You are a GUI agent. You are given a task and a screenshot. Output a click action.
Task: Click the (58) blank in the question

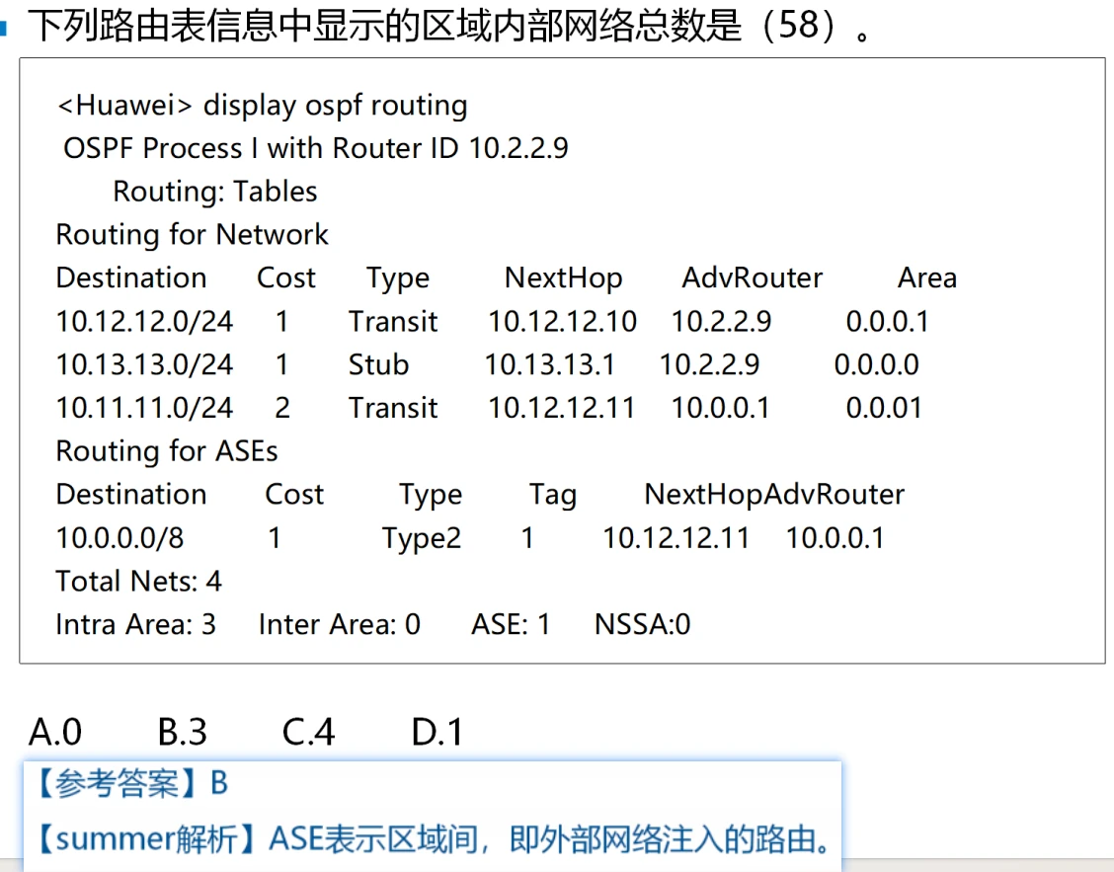(798, 26)
